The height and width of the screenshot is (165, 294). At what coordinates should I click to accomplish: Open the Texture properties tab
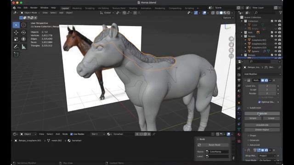(x=239, y=141)
